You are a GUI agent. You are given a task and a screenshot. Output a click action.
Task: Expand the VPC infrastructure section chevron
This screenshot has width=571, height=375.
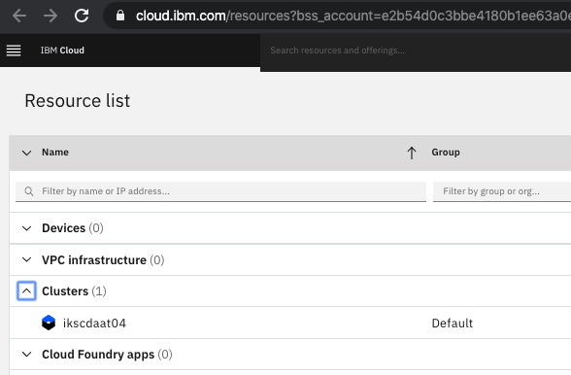26,259
